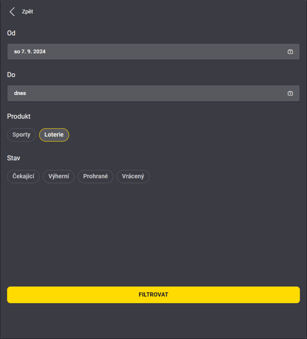Go back via the Zpět link
The image size is (307, 339).
[x=27, y=12]
